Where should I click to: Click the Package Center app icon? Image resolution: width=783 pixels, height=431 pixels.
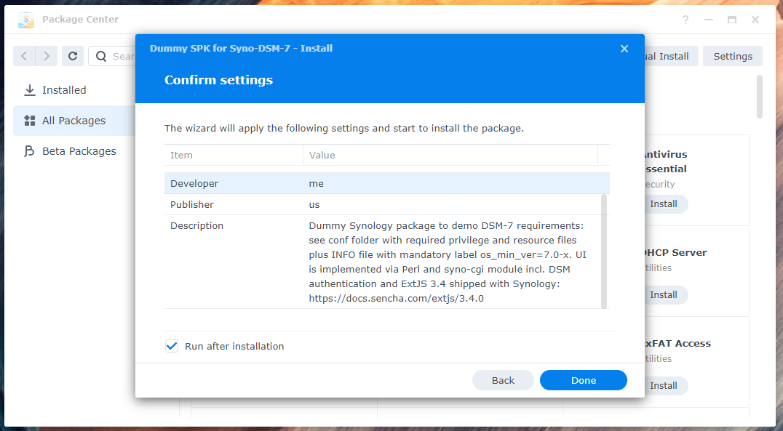[x=26, y=20]
